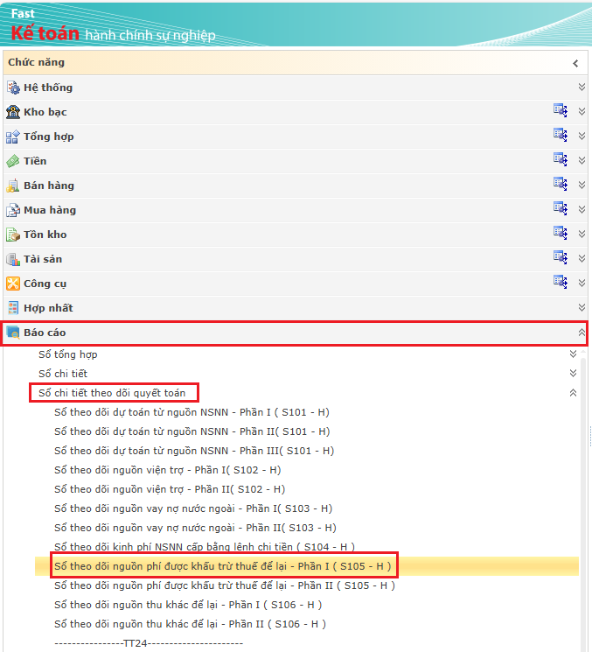Open kinh phí NSNN lệnh chi tiền (S104-H)
This screenshot has height=652, width=592.
coord(205,547)
